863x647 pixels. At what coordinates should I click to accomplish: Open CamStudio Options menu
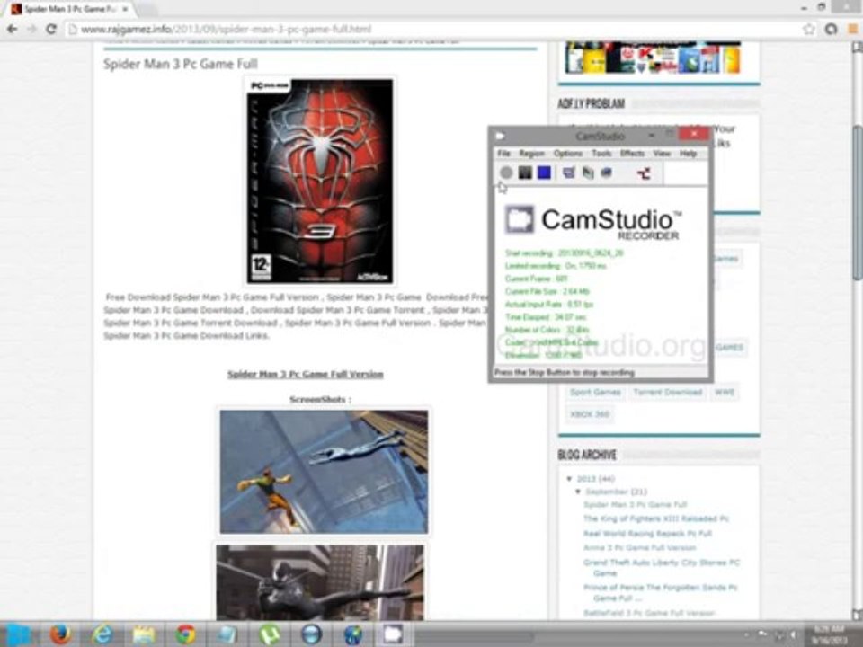(x=568, y=154)
